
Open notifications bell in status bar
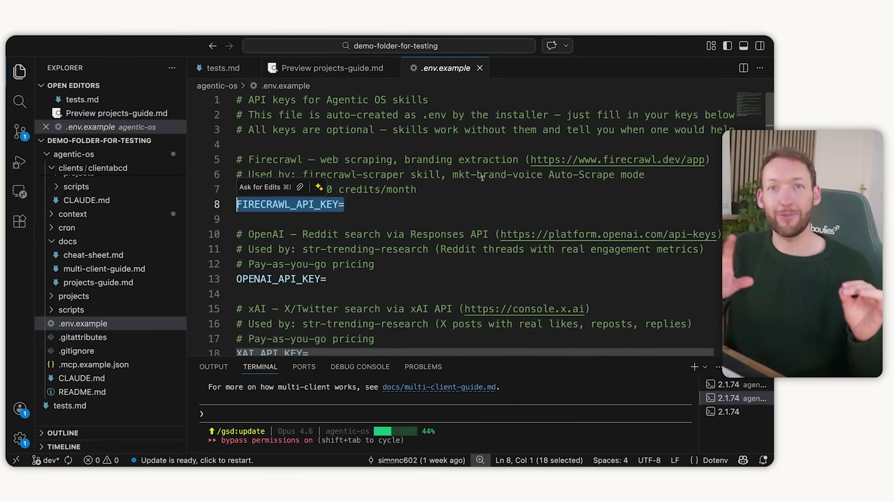click(x=763, y=460)
